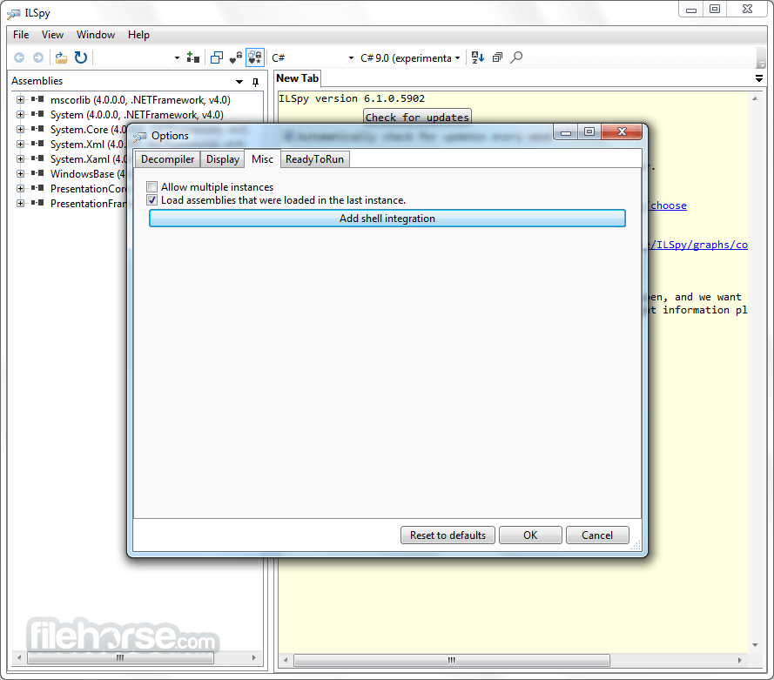The image size is (774, 680).
Task: Uncheck Load assemblies from last instance
Action: pyautogui.click(x=152, y=200)
